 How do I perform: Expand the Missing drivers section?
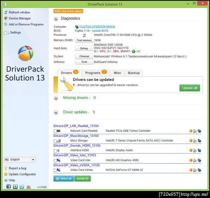(x=56, y=98)
